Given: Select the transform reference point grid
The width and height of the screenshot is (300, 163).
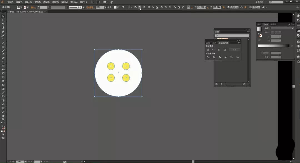Looking at the screenshot, I should pos(188,7).
